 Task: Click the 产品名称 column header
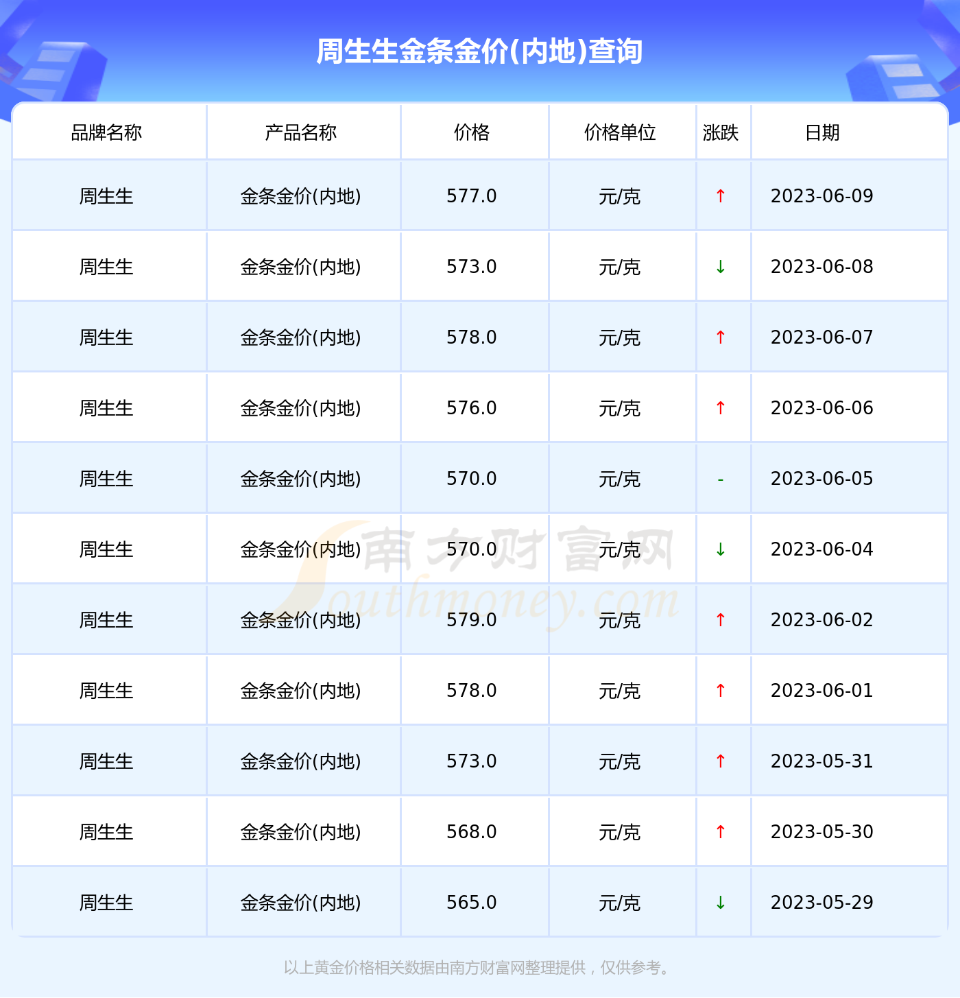point(301,132)
